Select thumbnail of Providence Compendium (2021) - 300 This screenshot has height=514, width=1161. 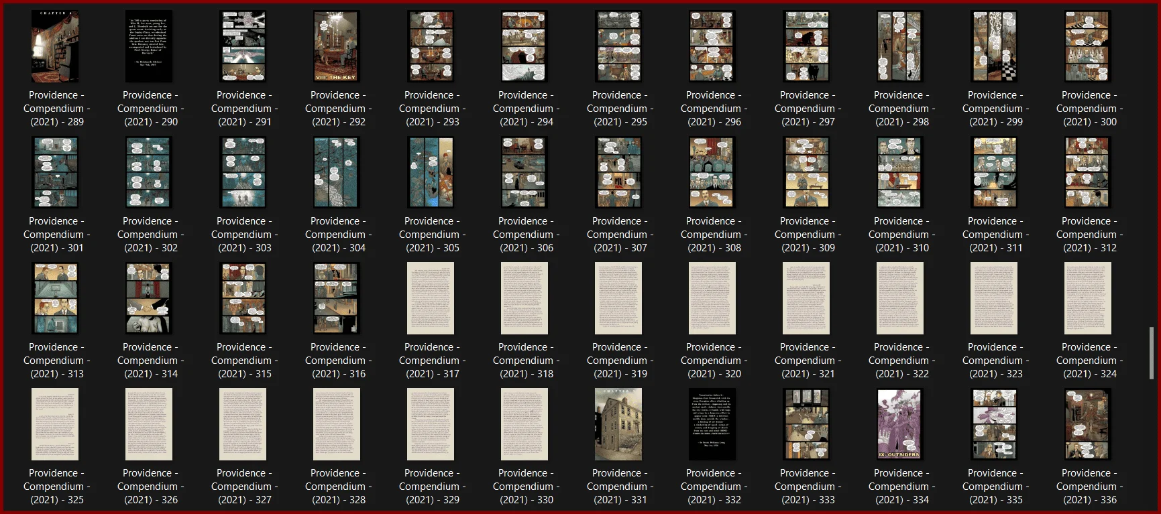[1088, 46]
